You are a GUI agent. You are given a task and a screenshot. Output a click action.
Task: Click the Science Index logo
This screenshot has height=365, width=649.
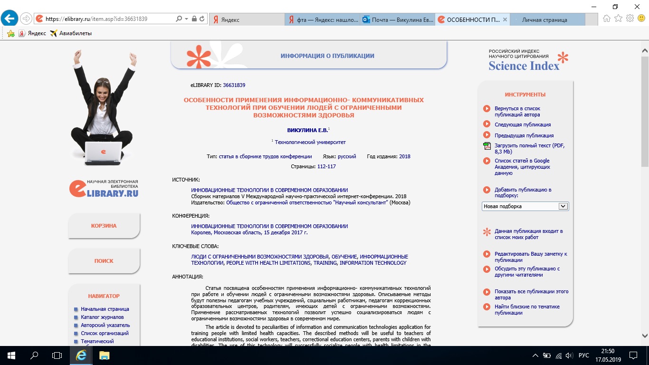[x=528, y=61]
